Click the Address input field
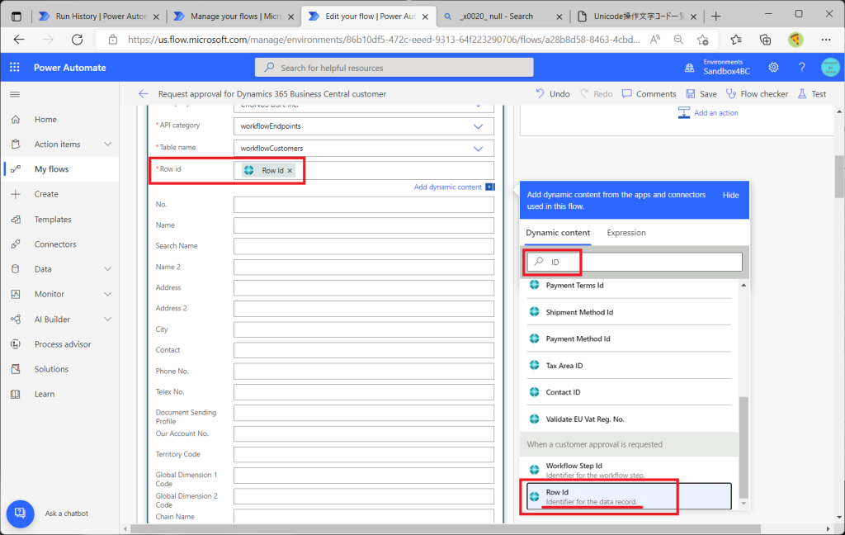Screen dimensions: 845x535 tap(364, 287)
